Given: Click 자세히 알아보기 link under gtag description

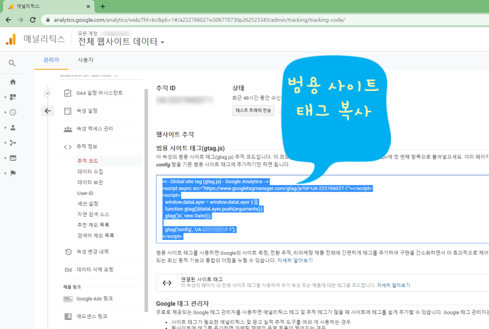Looking at the screenshot, I should pyautogui.click(x=295, y=260).
